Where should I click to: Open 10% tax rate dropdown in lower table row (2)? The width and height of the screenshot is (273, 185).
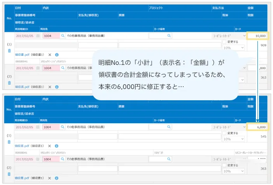[233, 171]
